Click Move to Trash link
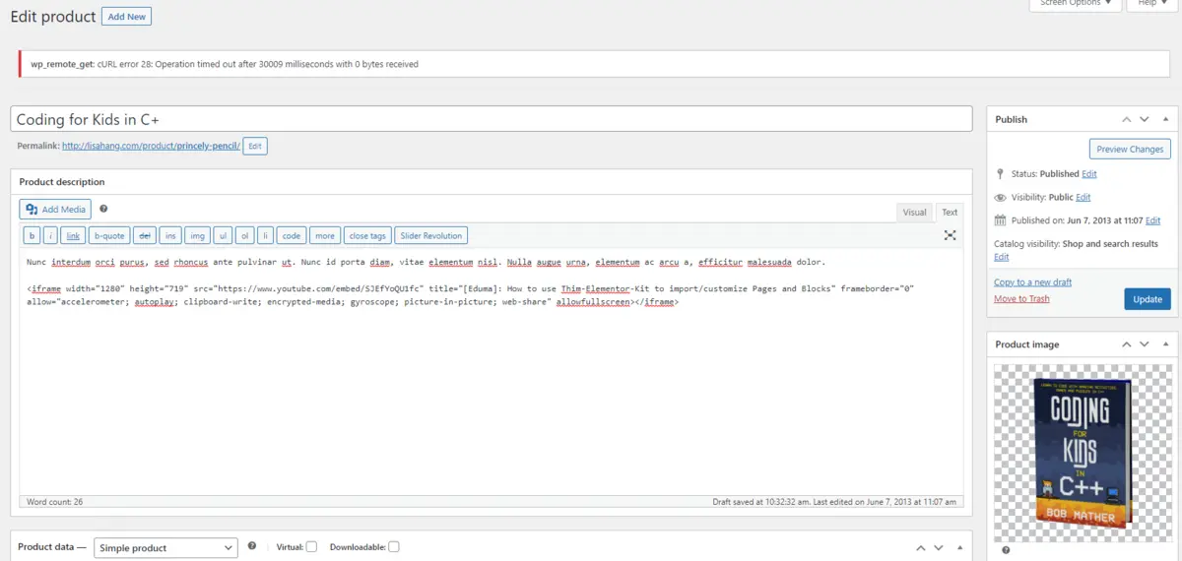 point(1021,298)
